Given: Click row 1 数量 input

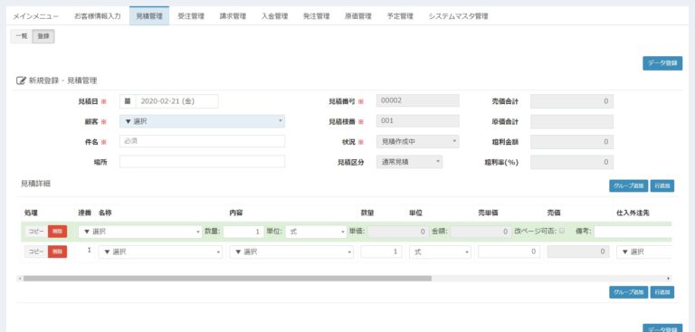Looking at the screenshot, I should coord(381,251).
